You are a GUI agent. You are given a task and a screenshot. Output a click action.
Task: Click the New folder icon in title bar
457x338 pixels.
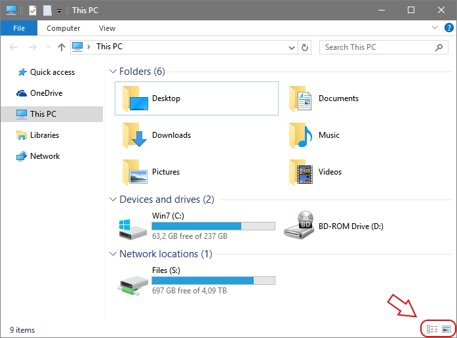pos(47,11)
